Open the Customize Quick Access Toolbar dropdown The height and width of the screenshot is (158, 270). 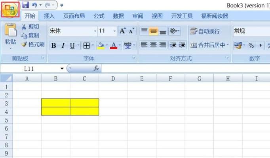click(62, 5)
